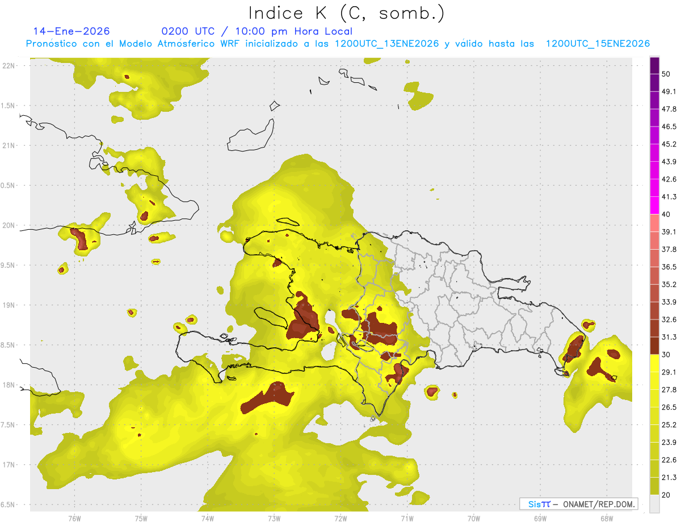Click the colorbar value "23.9"
The height and width of the screenshot is (526, 681).
point(669,443)
